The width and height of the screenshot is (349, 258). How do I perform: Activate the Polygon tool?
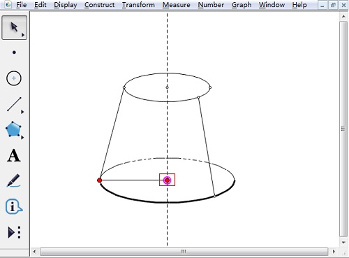pyautogui.click(x=13, y=129)
